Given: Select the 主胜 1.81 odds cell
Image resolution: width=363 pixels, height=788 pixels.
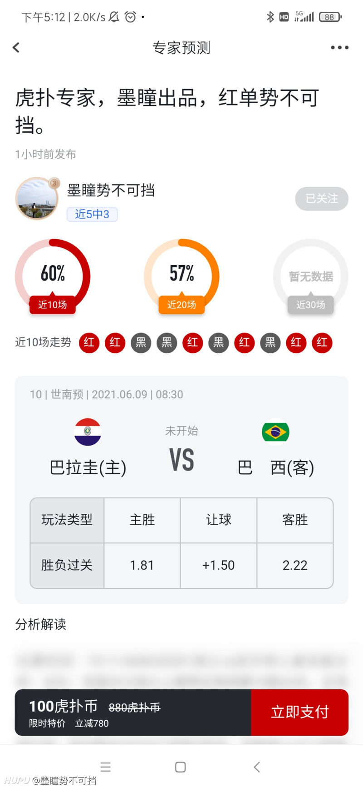Looking at the screenshot, I should tap(142, 565).
